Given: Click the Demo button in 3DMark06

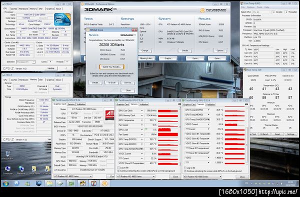Looking at the screenshot, I should [x=195, y=58].
